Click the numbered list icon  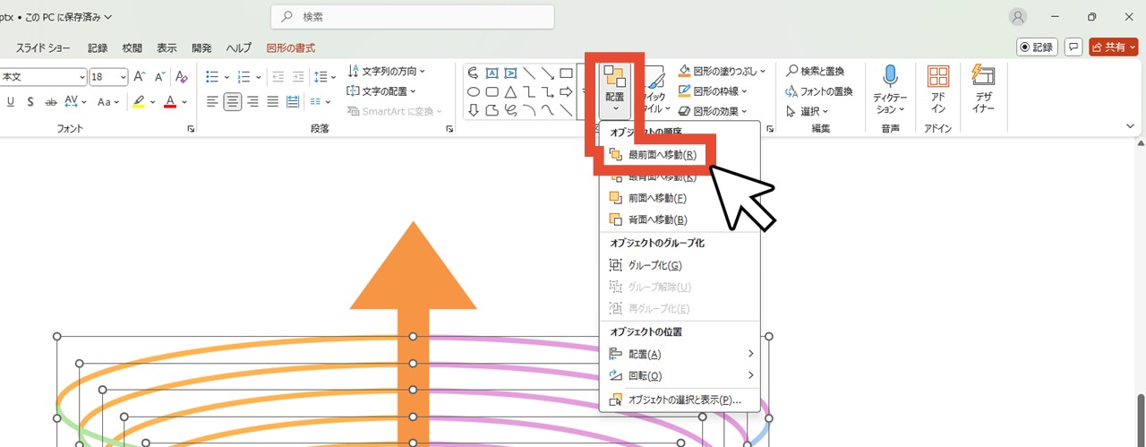[243, 77]
